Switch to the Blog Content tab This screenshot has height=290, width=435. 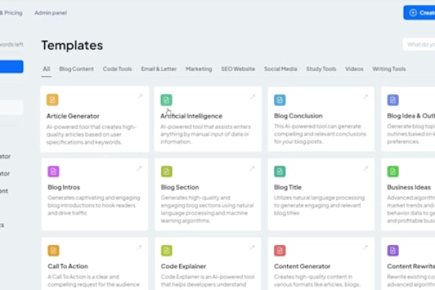[x=76, y=69]
